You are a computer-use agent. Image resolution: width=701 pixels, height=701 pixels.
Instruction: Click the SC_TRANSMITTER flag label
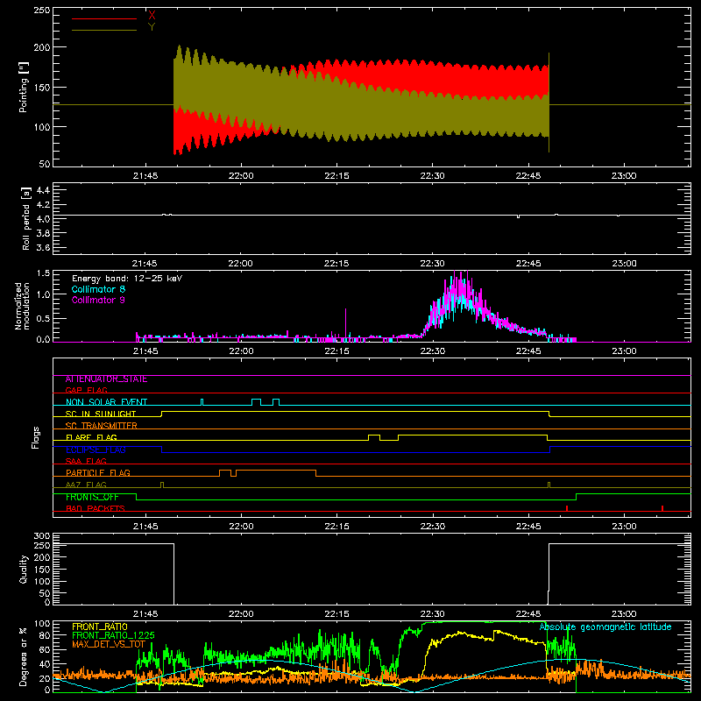[102, 426]
